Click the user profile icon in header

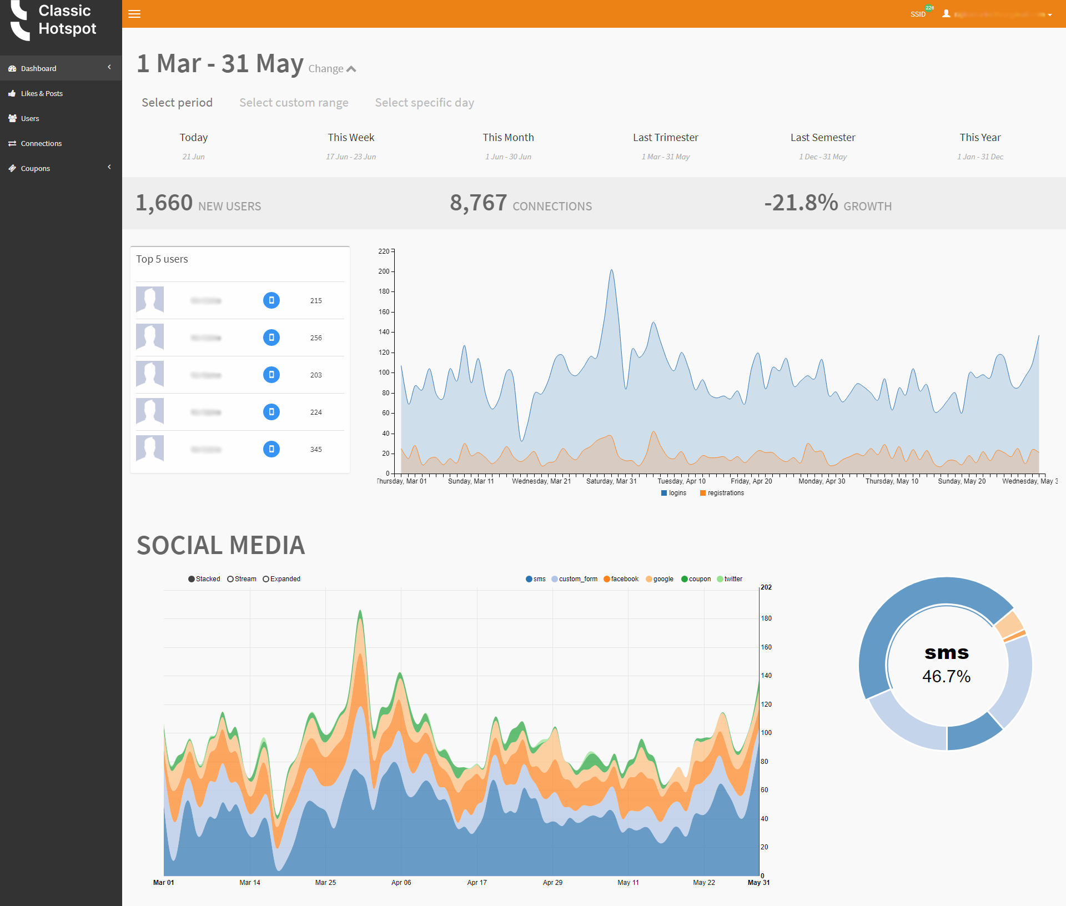click(947, 14)
